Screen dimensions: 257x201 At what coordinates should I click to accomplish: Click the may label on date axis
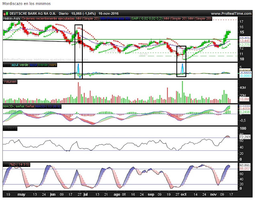(21, 195)
